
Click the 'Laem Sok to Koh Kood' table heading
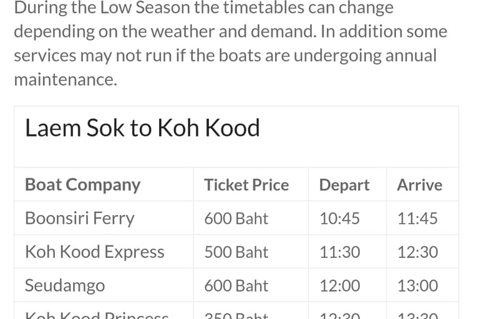point(142,128)
